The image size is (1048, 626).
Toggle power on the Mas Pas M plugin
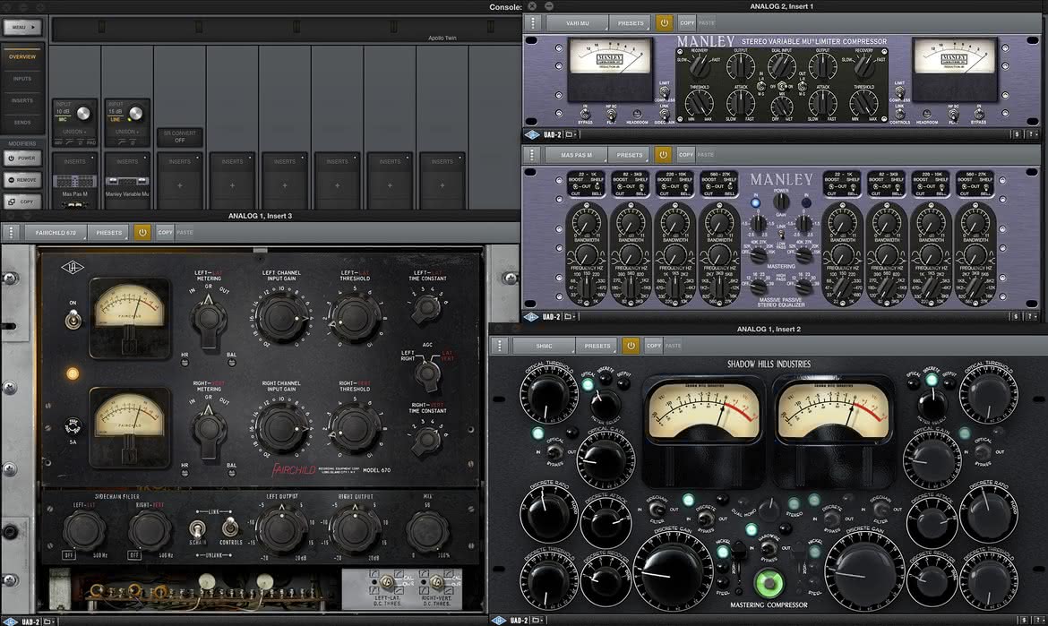pos(662,155)
